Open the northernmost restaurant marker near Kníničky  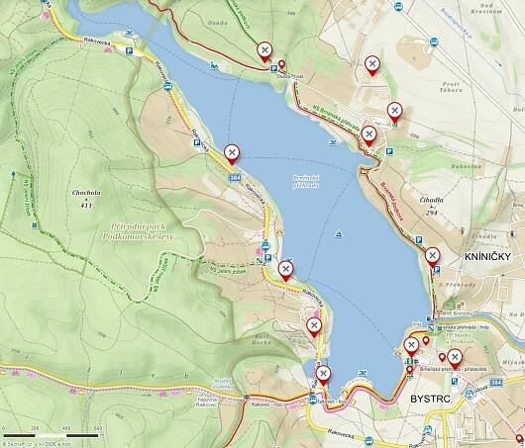[372, 64]
